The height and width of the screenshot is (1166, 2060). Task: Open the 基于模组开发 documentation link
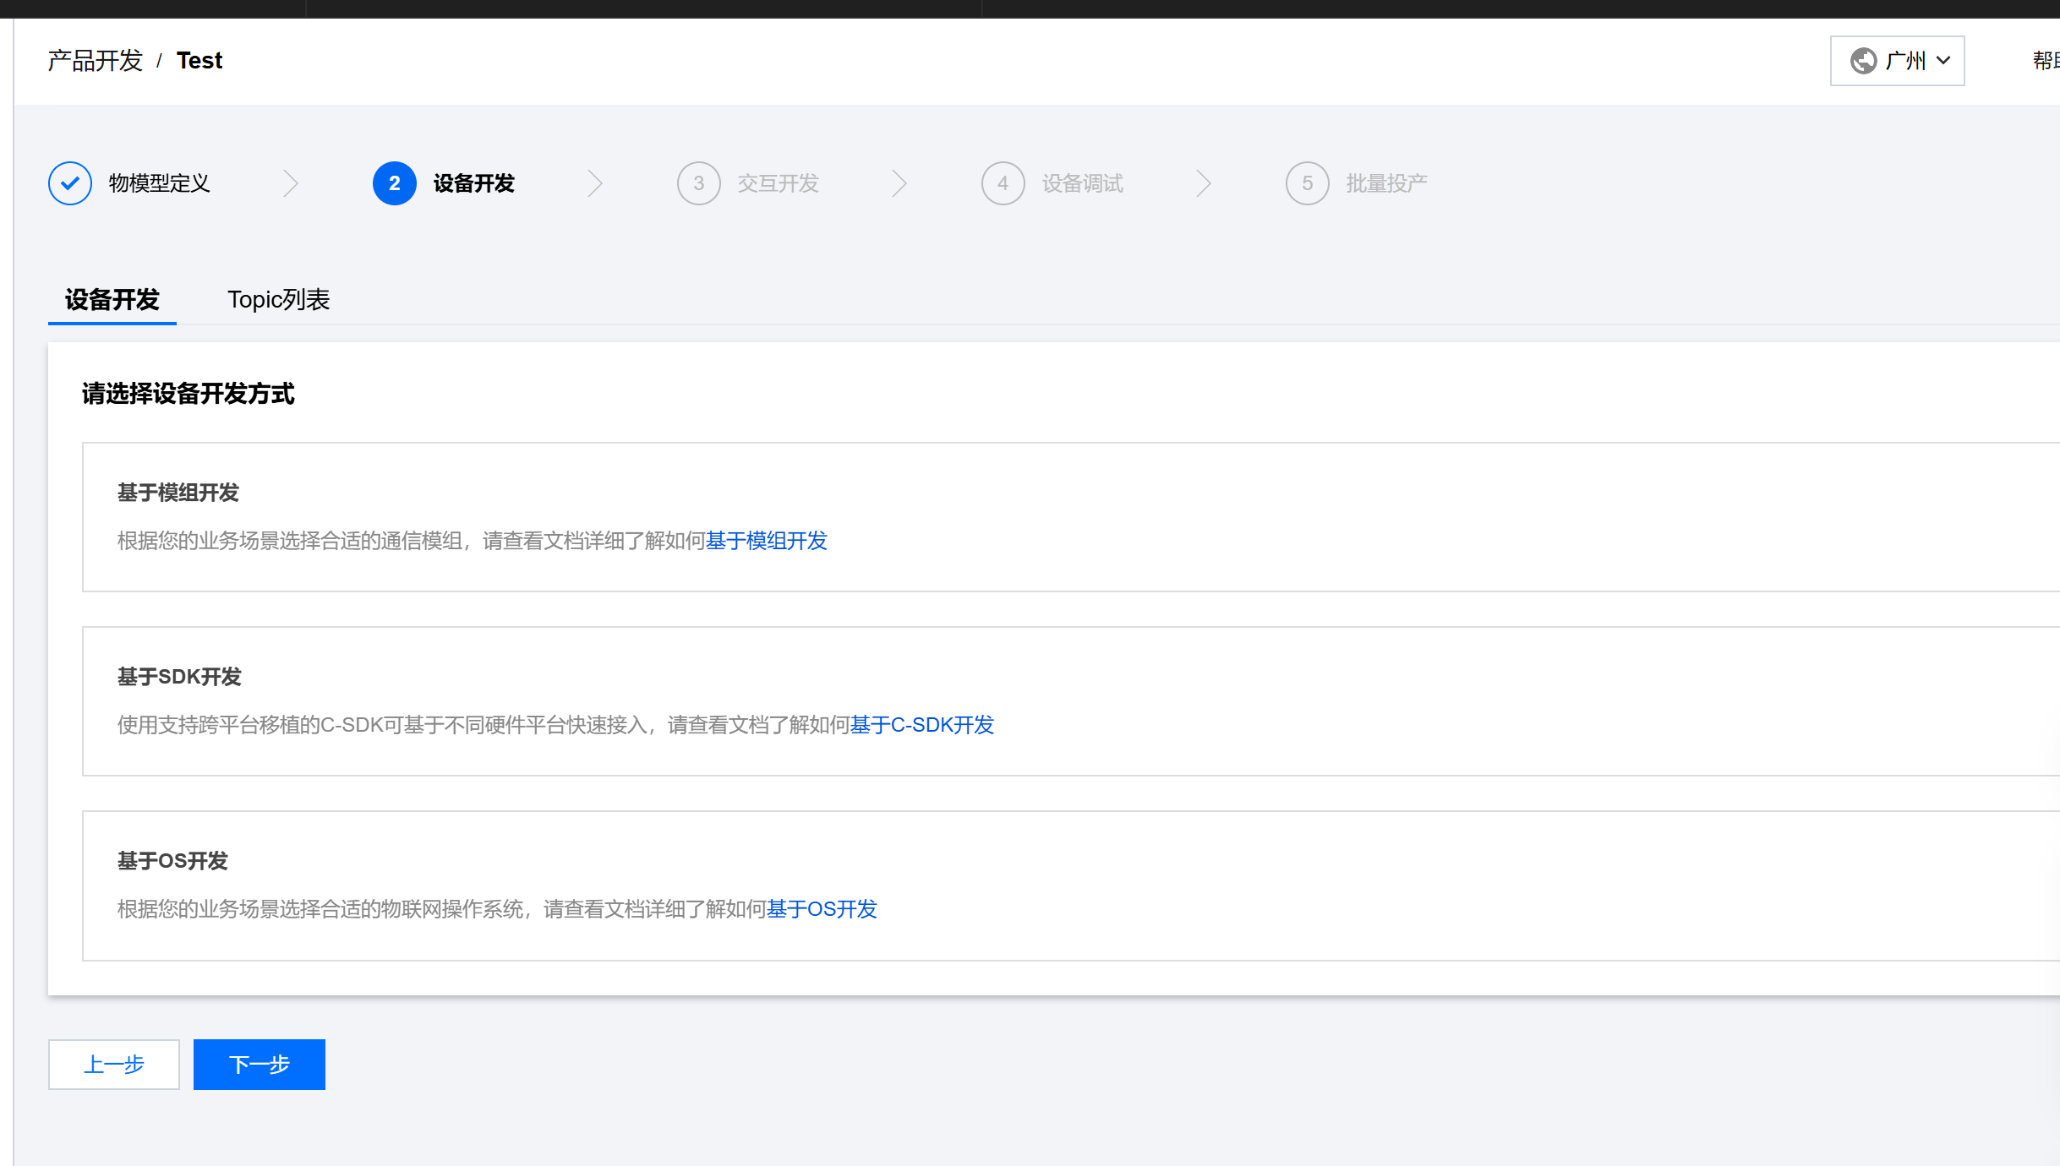click(766, 541)
